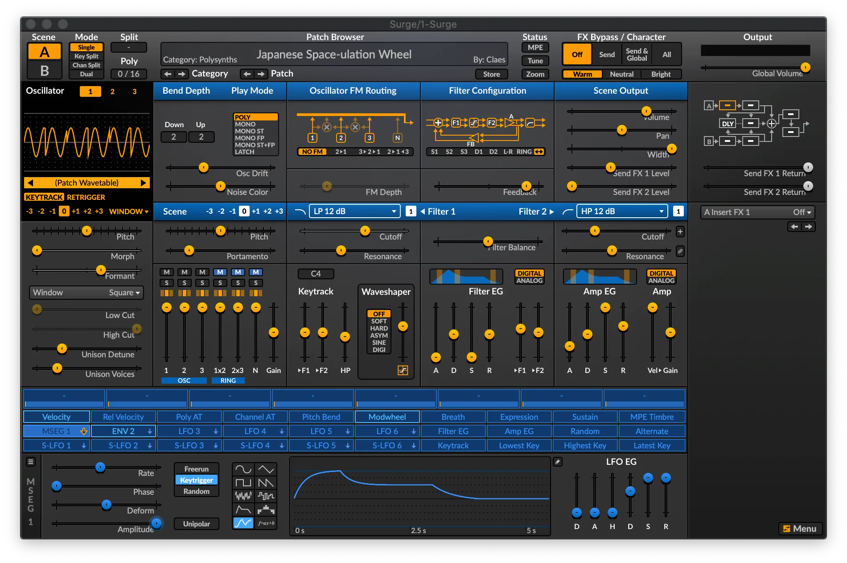Switch the Amp EG to ANALOG mode
Screen dimensions: 847x563
tap(661, 281)
